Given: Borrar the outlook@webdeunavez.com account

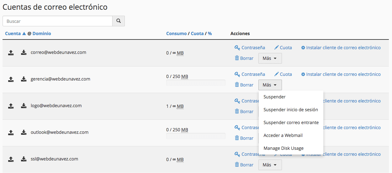Looking at the screenshot, I should click(244, 138).
